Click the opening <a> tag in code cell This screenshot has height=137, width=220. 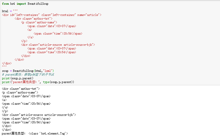30,30
